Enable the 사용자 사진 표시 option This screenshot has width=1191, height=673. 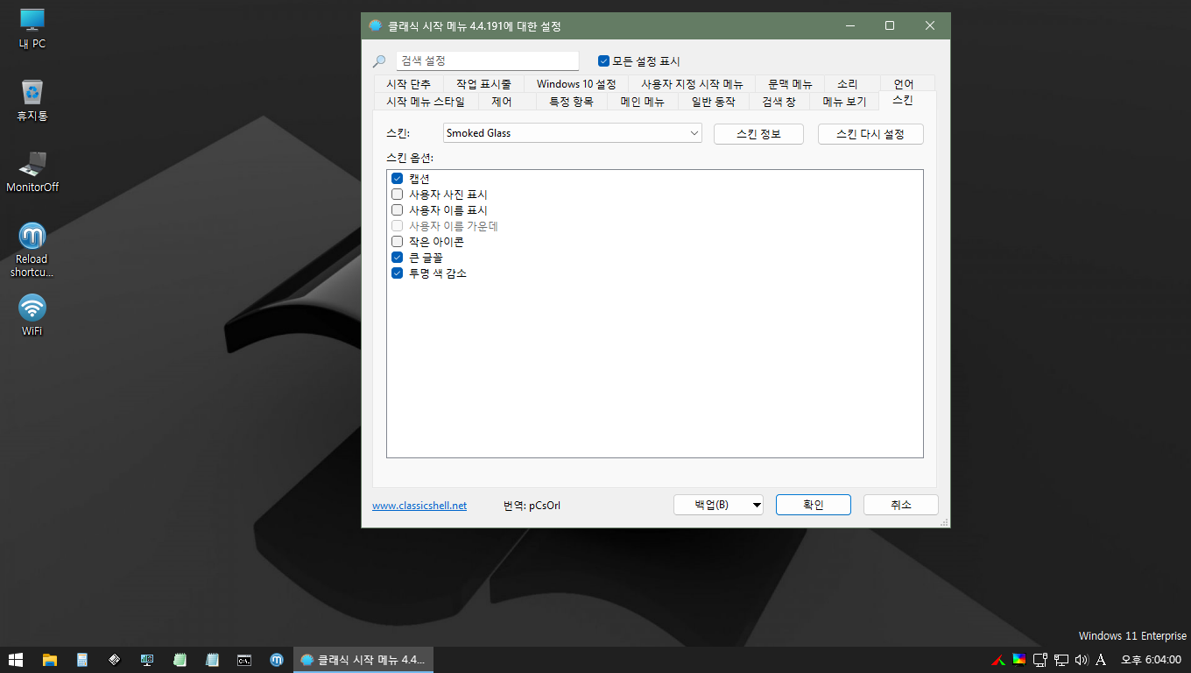tap(397, 195)
